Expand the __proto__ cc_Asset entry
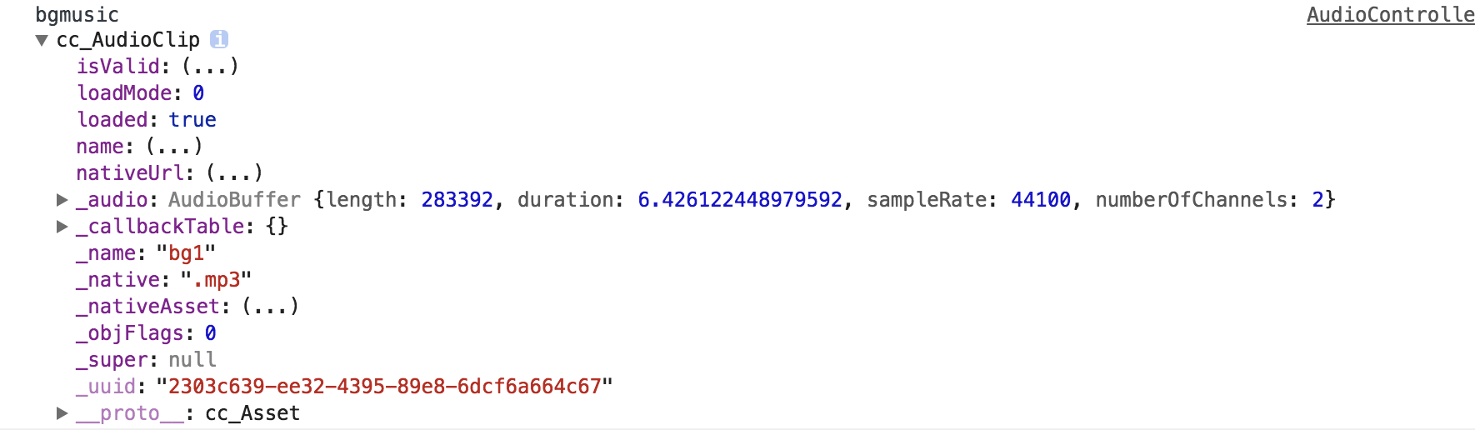1475x435 pixels. click(62, 413)
